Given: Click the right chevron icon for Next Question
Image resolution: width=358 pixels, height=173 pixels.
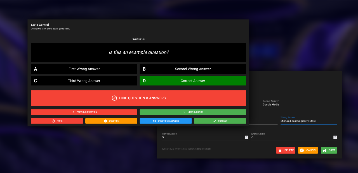Looking at the screenshot, I should (x=184, y=112).
